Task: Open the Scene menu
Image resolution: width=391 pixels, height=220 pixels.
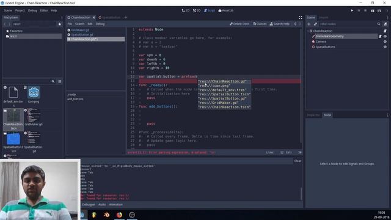Action: click(8, 10)
